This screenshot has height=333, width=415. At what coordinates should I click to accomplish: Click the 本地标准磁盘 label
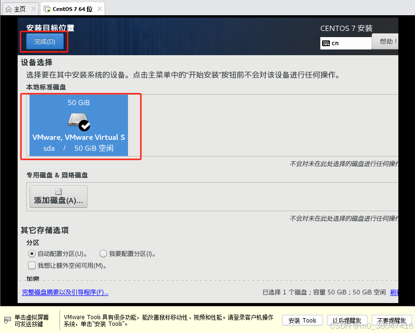click(46, 87)
